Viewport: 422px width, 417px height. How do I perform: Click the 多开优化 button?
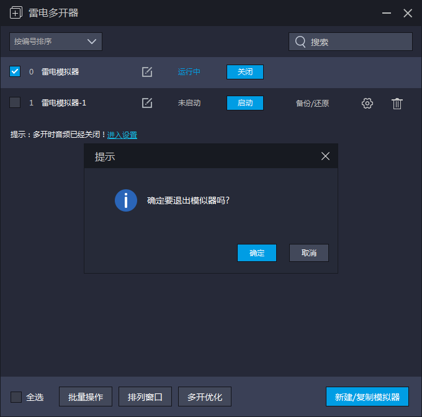click(x=205, y=397)
